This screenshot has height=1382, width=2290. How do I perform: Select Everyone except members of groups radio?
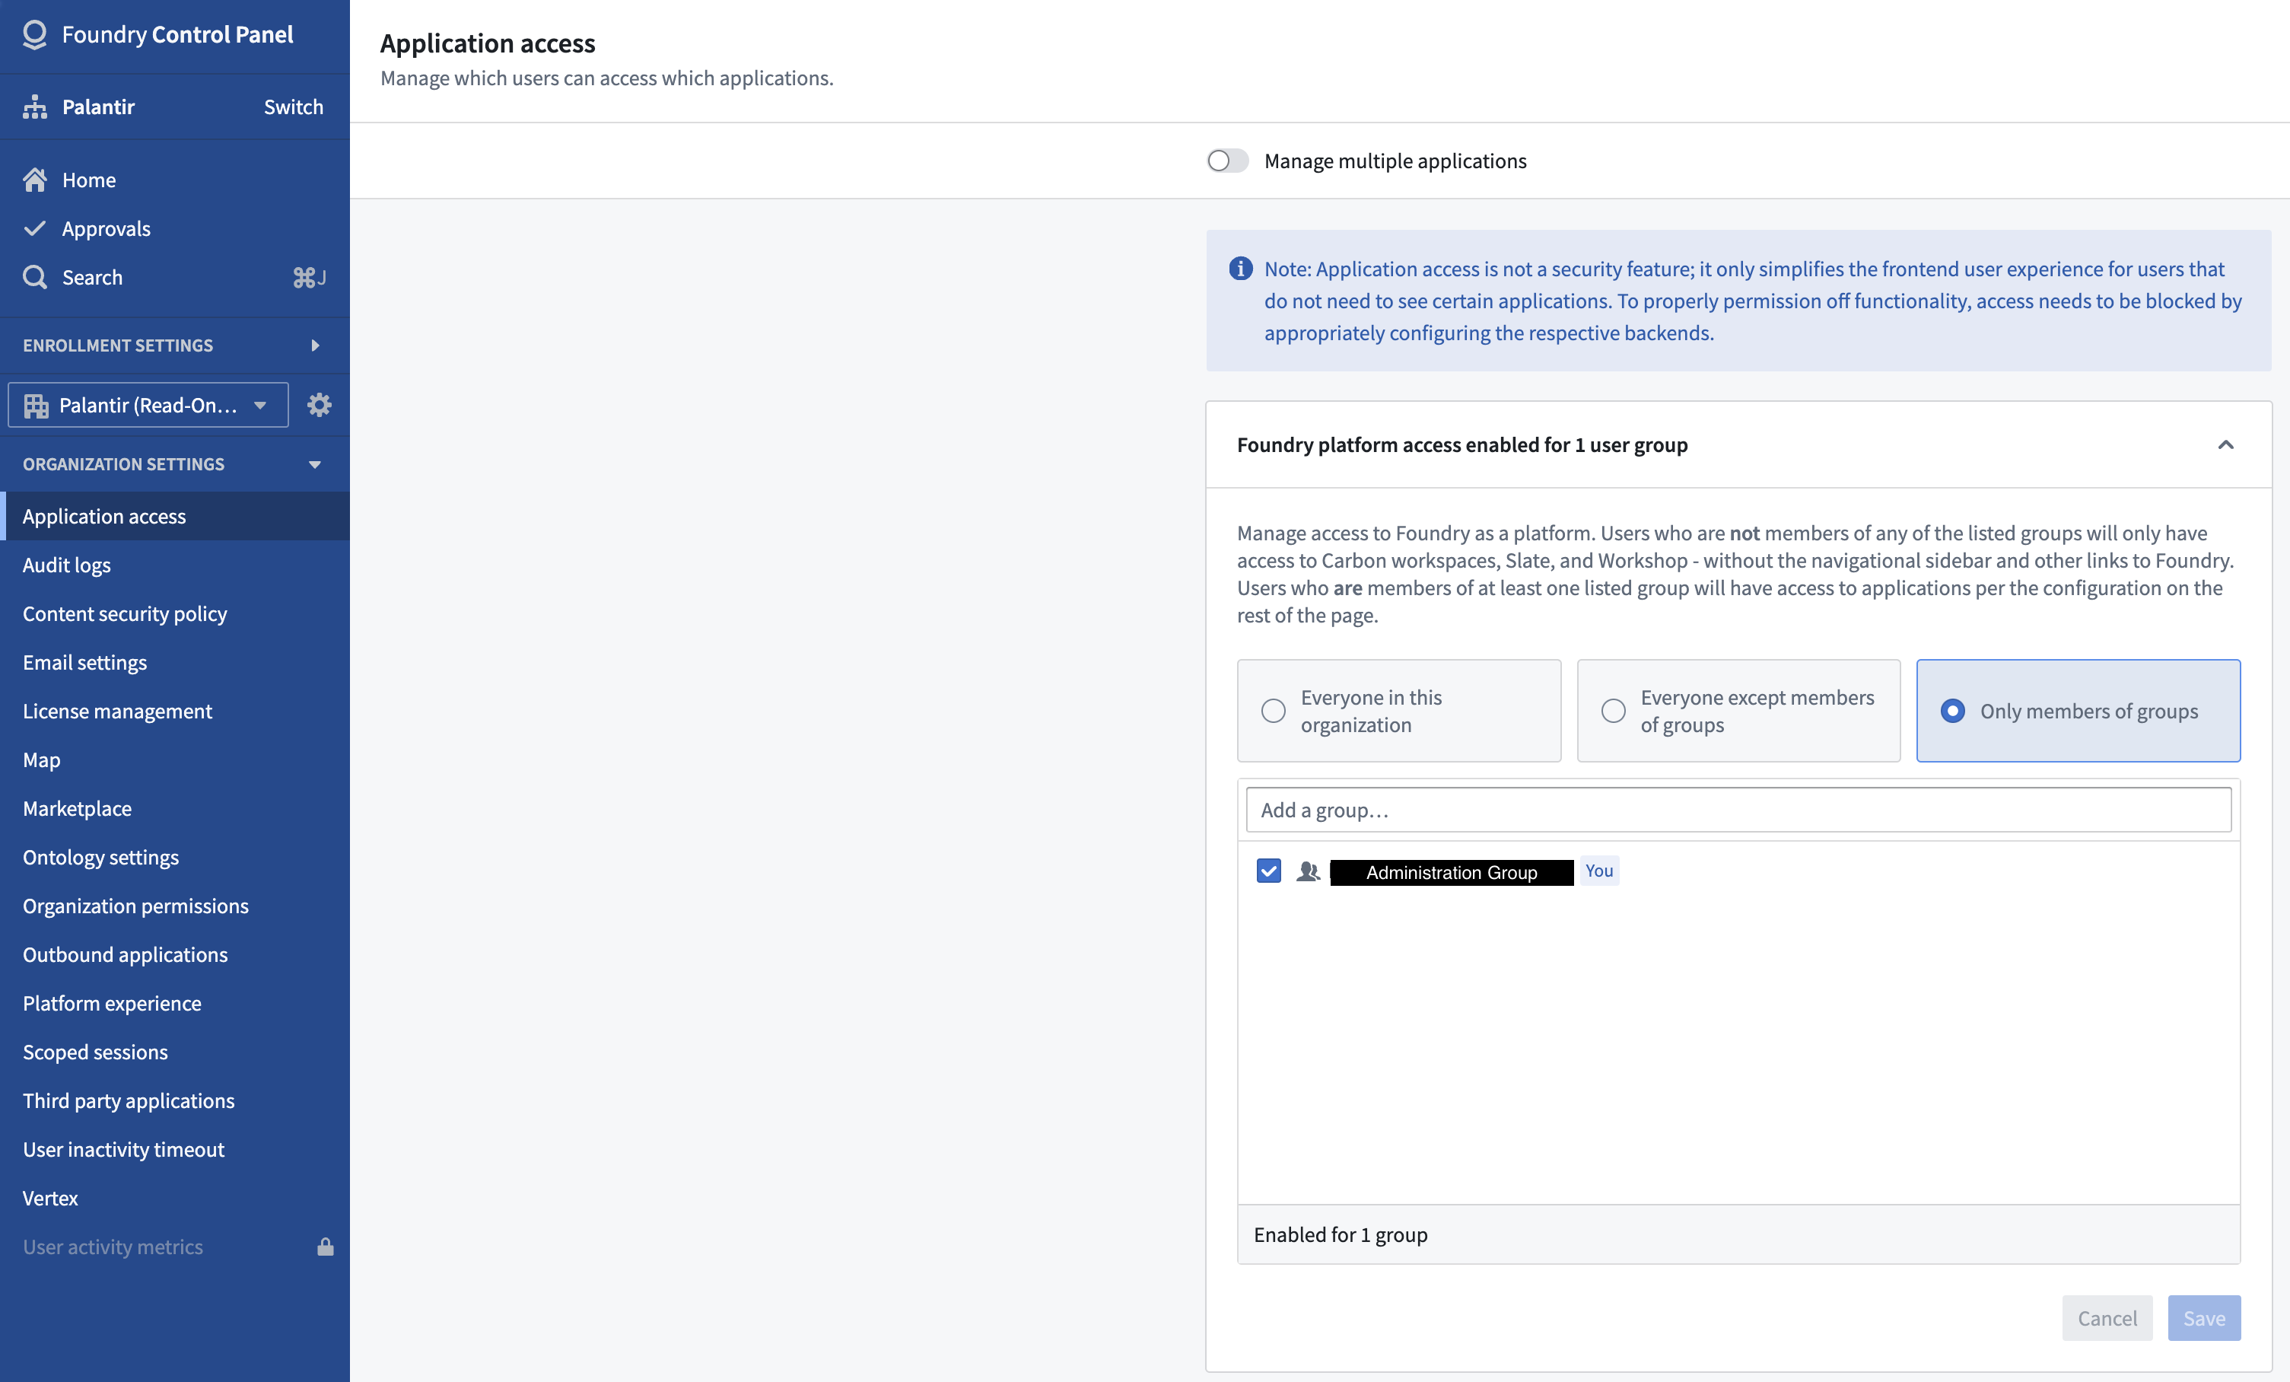click(x=1612, y=711)
